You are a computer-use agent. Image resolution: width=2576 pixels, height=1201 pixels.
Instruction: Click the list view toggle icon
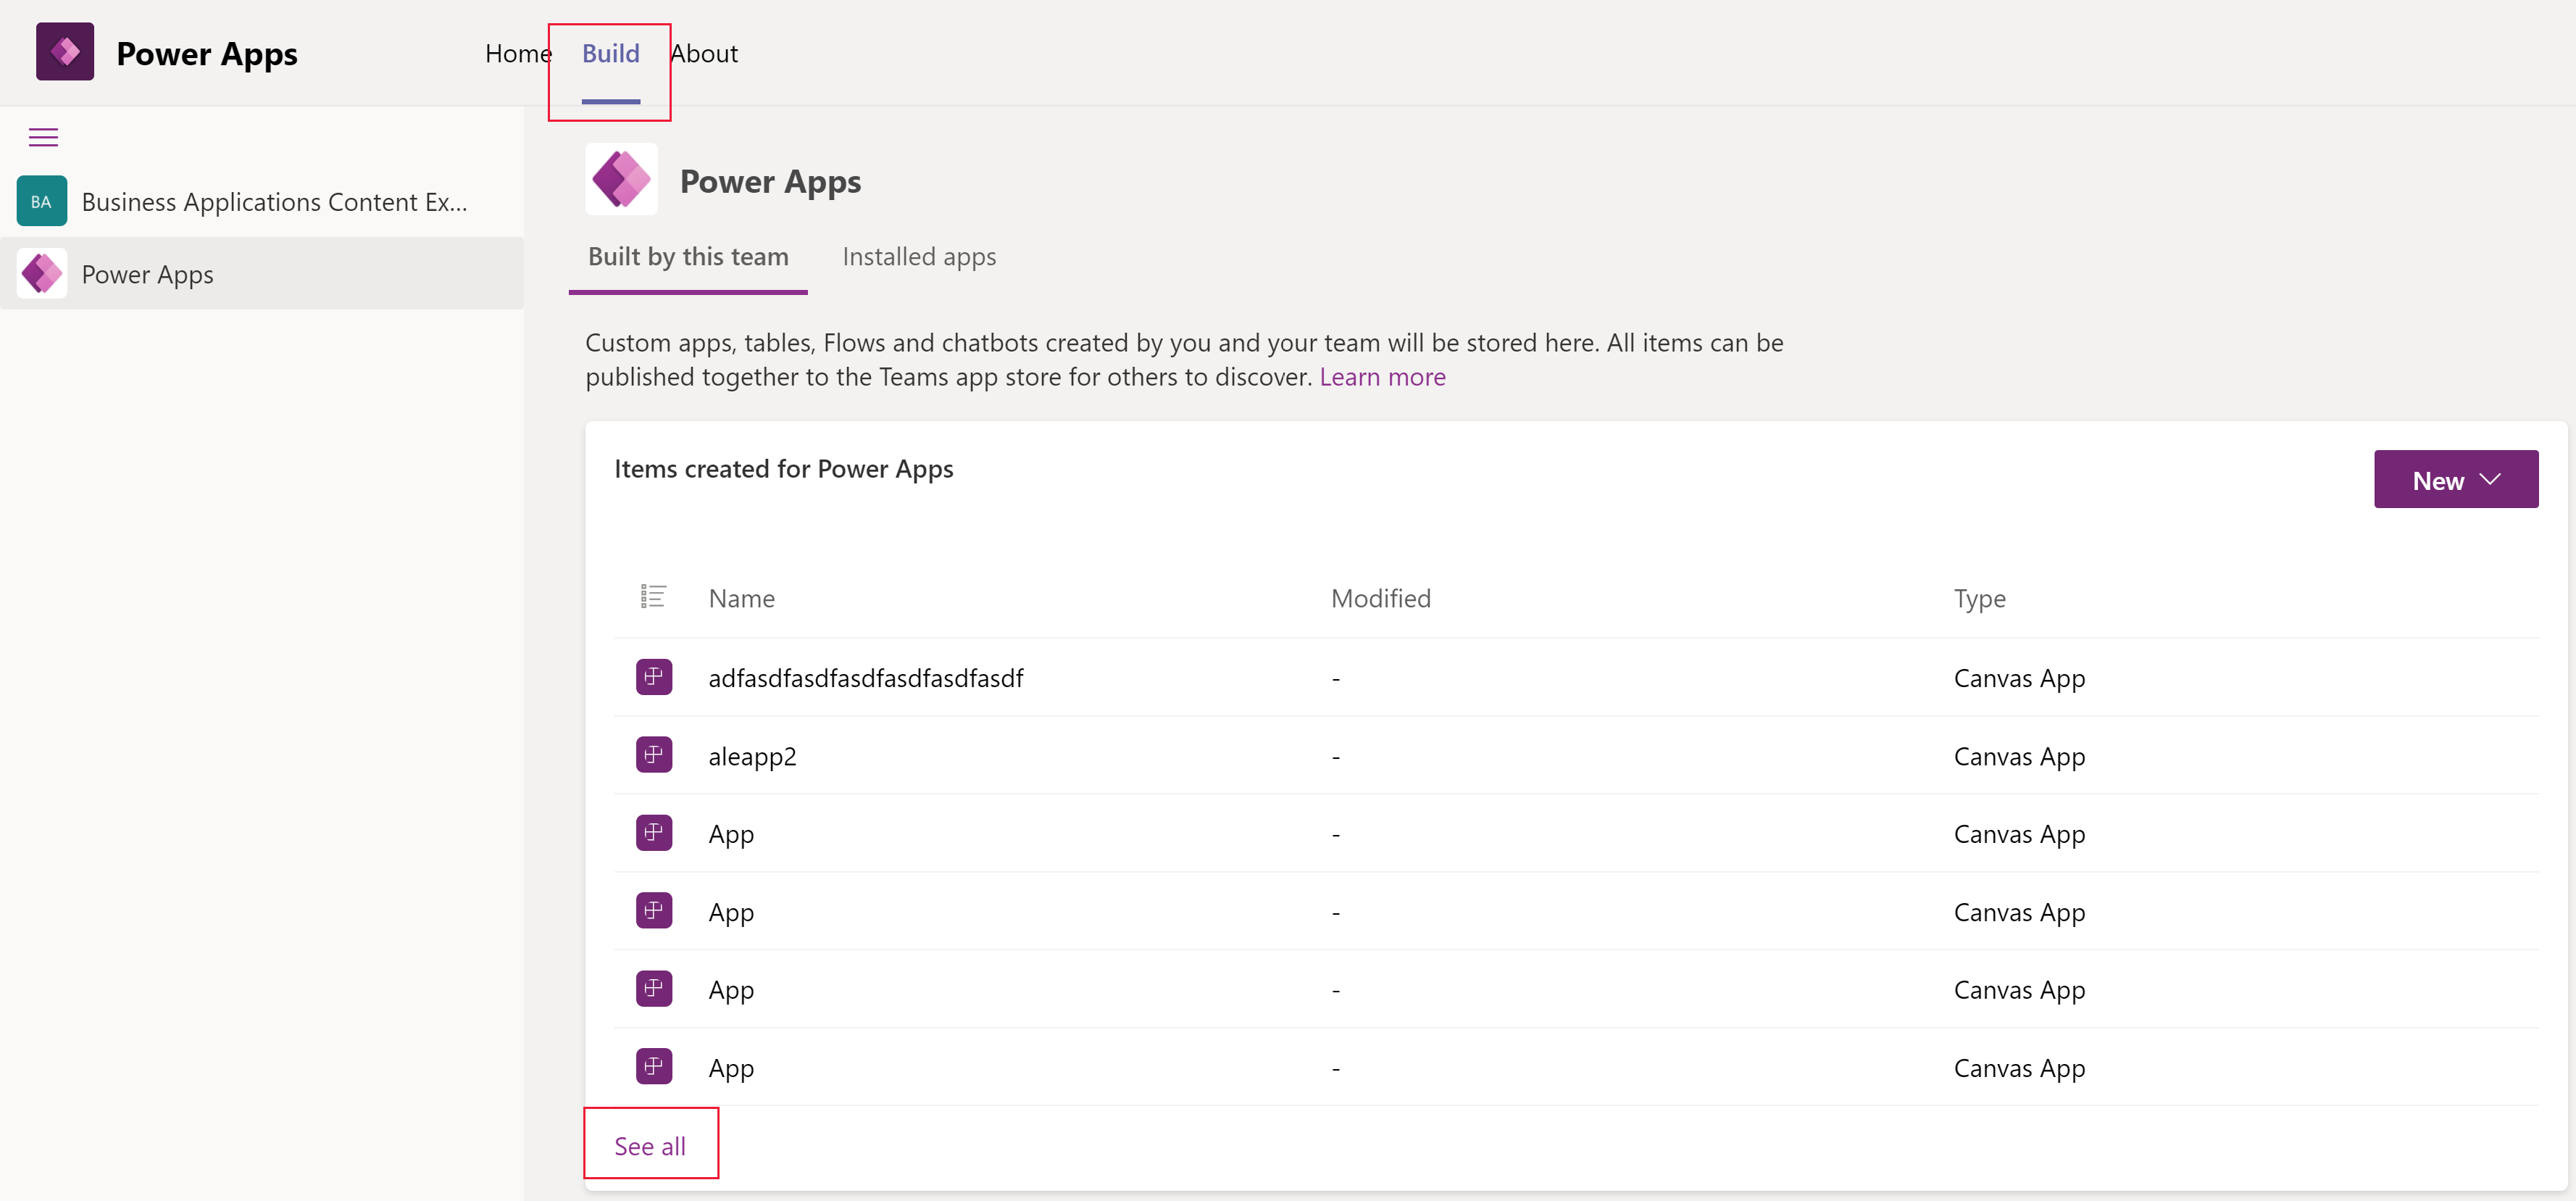[652, 597]
